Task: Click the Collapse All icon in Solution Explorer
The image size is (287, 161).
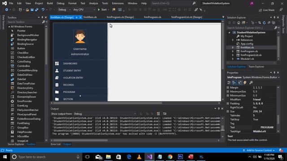Action: tap(269, 23)
